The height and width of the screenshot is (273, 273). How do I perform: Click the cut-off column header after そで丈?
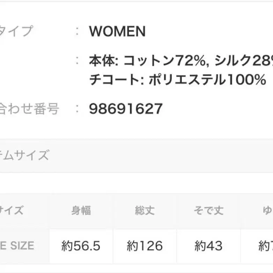click(267, 211)
